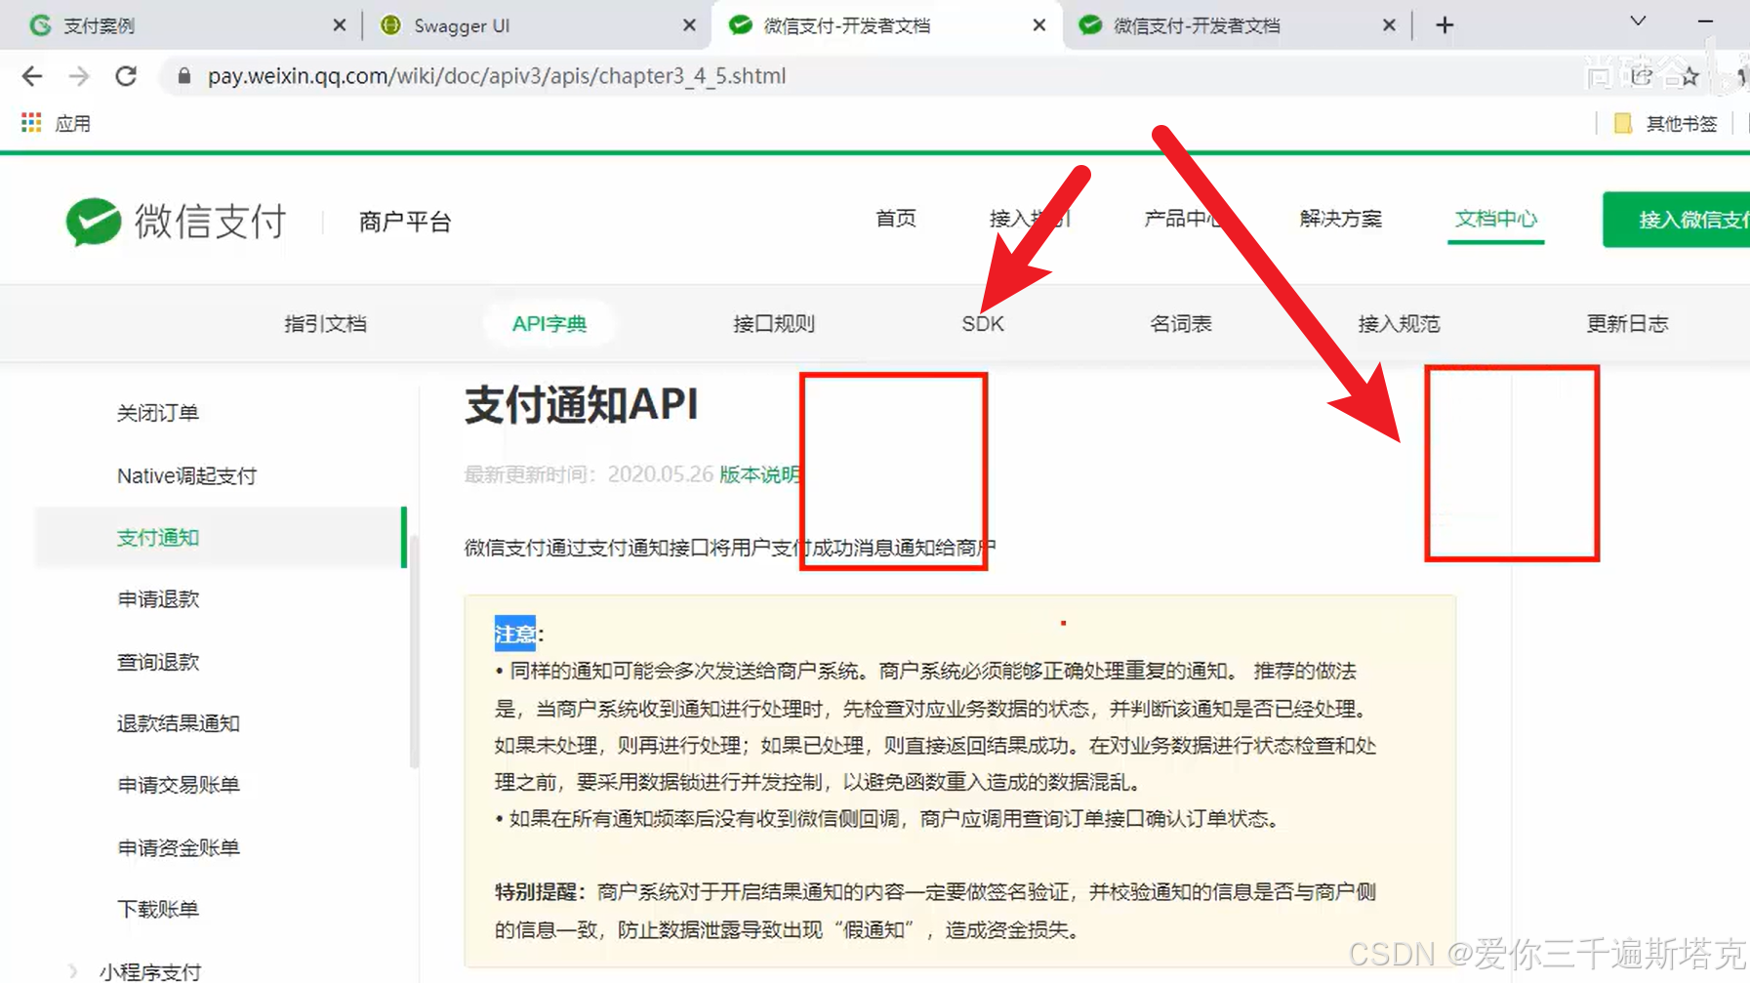Open the apps grid icon in bookmarks bar
The width and height of the screenshot is (1750, 983).
(x=31, y=123)
